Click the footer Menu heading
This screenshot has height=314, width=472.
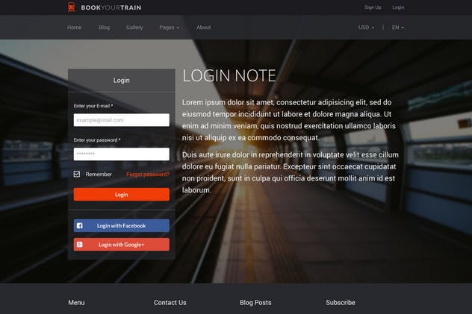click(x=76, y=303)
